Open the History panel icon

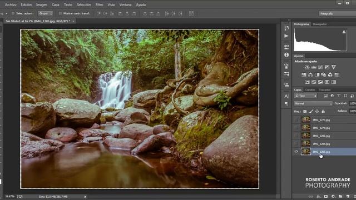286,28
